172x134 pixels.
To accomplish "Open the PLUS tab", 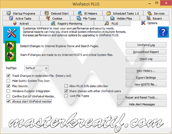I will coord(112,23).
